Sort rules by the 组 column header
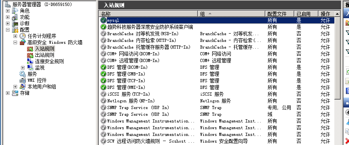349x145 pixels. [x=232, y=14]
